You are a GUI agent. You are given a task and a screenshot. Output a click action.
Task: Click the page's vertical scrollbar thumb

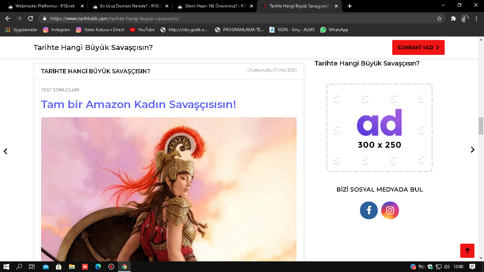point(481,126)
